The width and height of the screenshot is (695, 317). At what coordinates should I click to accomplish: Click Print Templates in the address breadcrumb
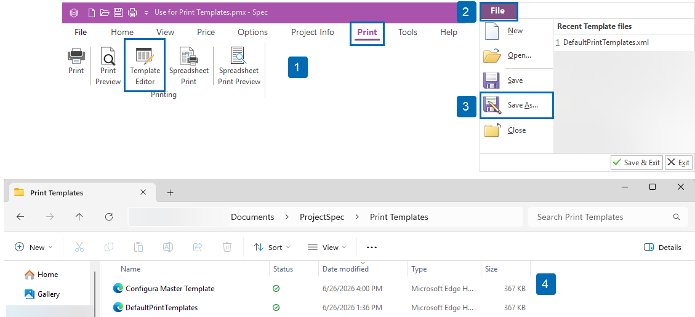[x=399, y=217]
